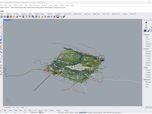Viewport: 152px width, 114px height.
Task: Switch to the Solid Tools toolbar tab
Action: coord(87,14)
